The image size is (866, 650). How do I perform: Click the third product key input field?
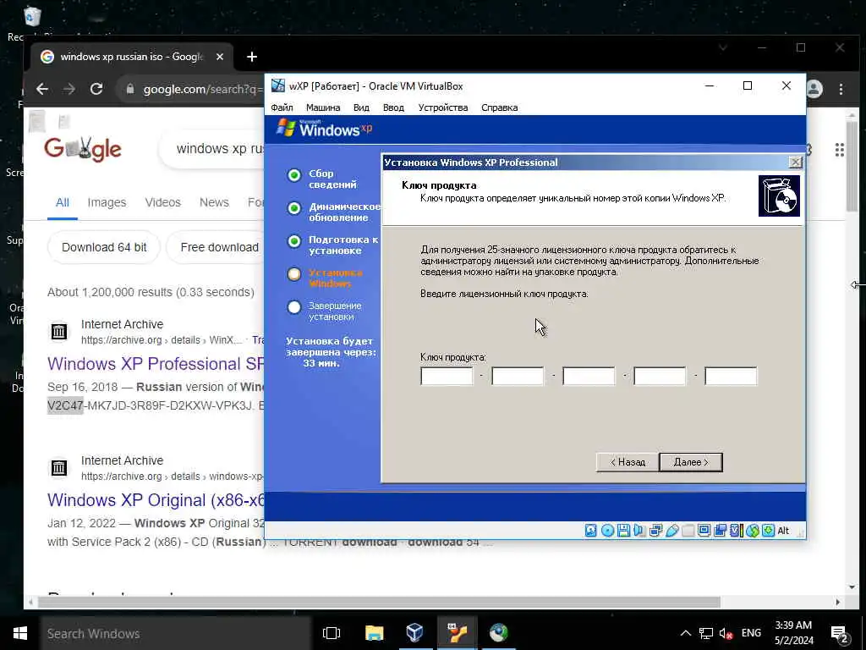tap(589, 376)
